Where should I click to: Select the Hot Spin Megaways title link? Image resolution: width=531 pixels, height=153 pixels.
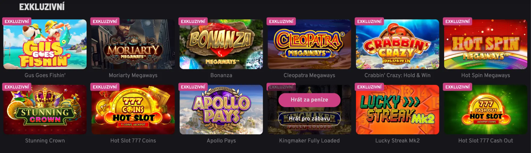click(x=485, y=75)
